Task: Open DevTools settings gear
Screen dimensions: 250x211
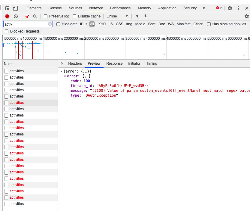Action: pyautogui.click(x=230, y=8)
